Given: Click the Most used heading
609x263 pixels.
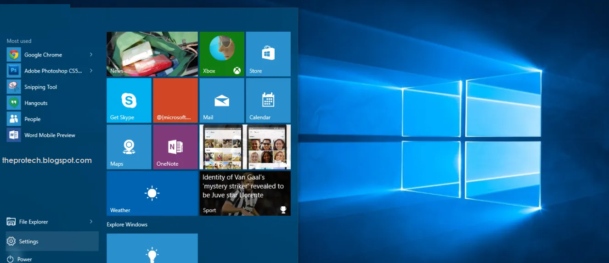Looking at the screenshot, I should (x=19, y=41).
